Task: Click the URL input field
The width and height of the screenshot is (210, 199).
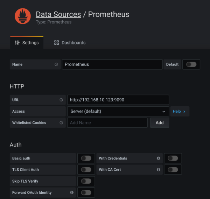Action: (x=118, y=100)
